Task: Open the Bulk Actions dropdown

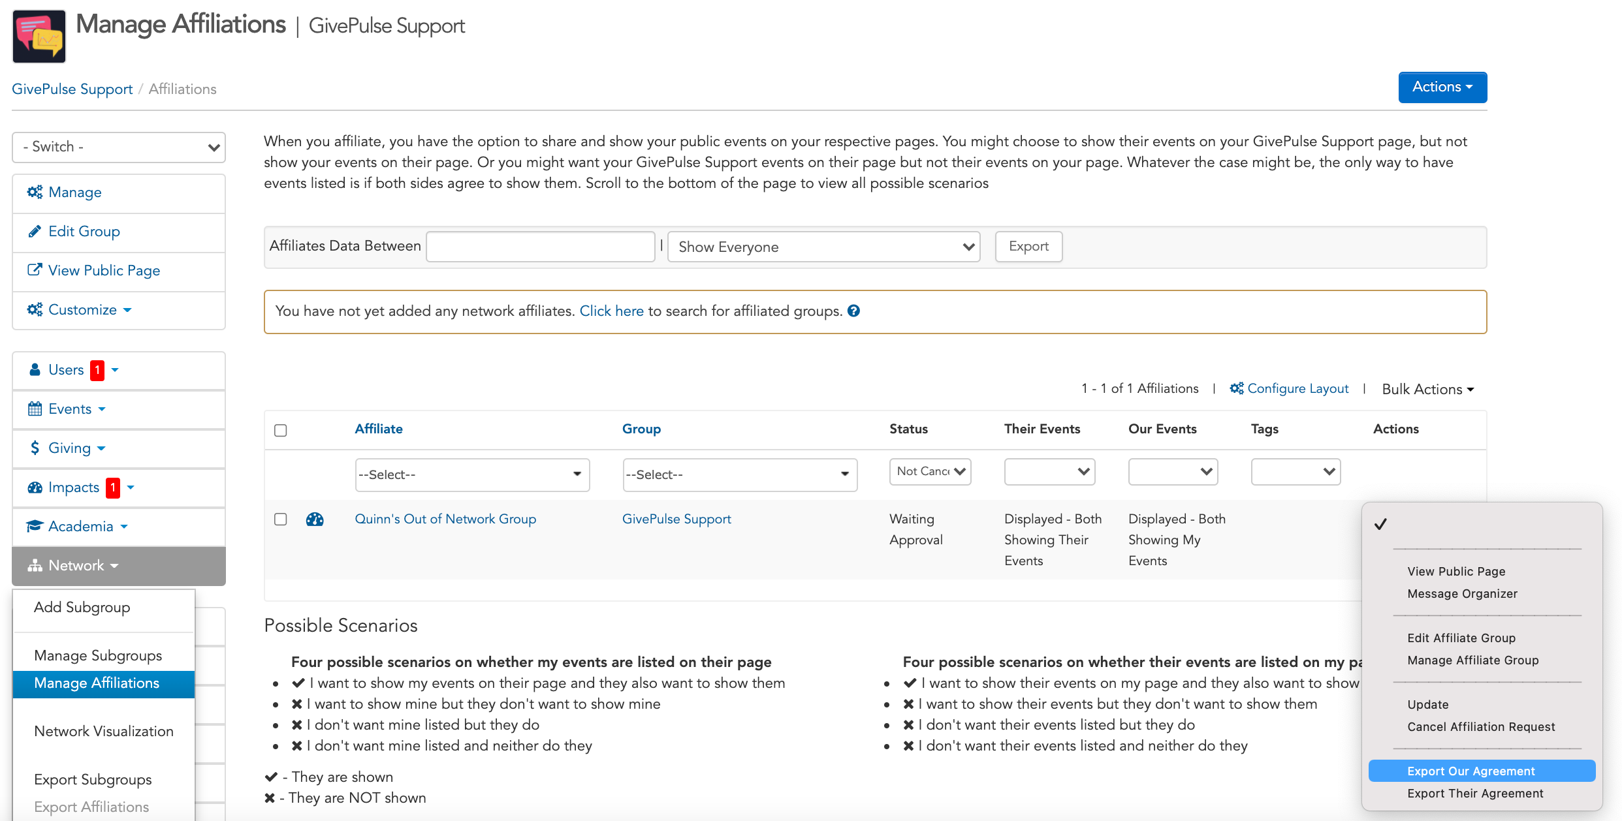Action: (x=1428, y=389)
